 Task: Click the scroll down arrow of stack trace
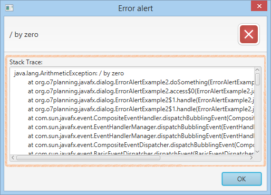(257, 152)
